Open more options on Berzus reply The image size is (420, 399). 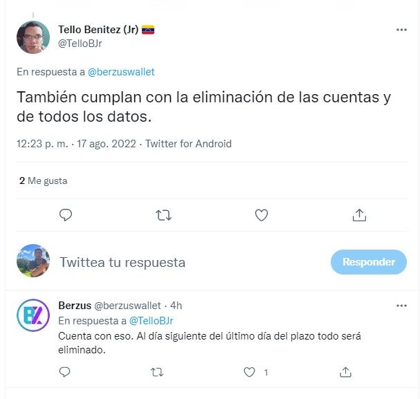coord(401,306)
